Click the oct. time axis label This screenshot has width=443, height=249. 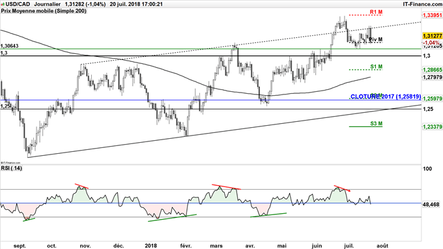51,246
